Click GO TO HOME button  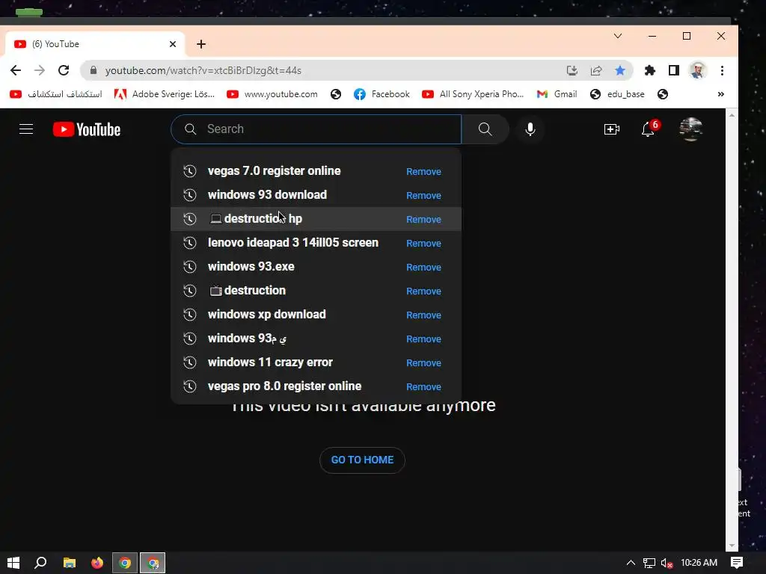click(363, 460)
